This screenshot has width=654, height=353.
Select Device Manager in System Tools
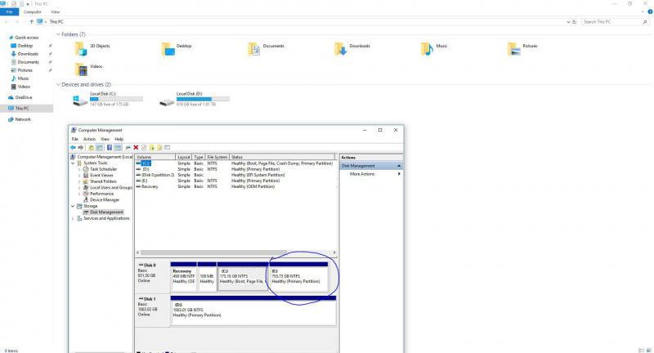104,199
